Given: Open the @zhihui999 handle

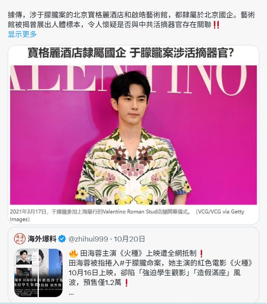Looking at the screenshot, I should coord(88,239).
